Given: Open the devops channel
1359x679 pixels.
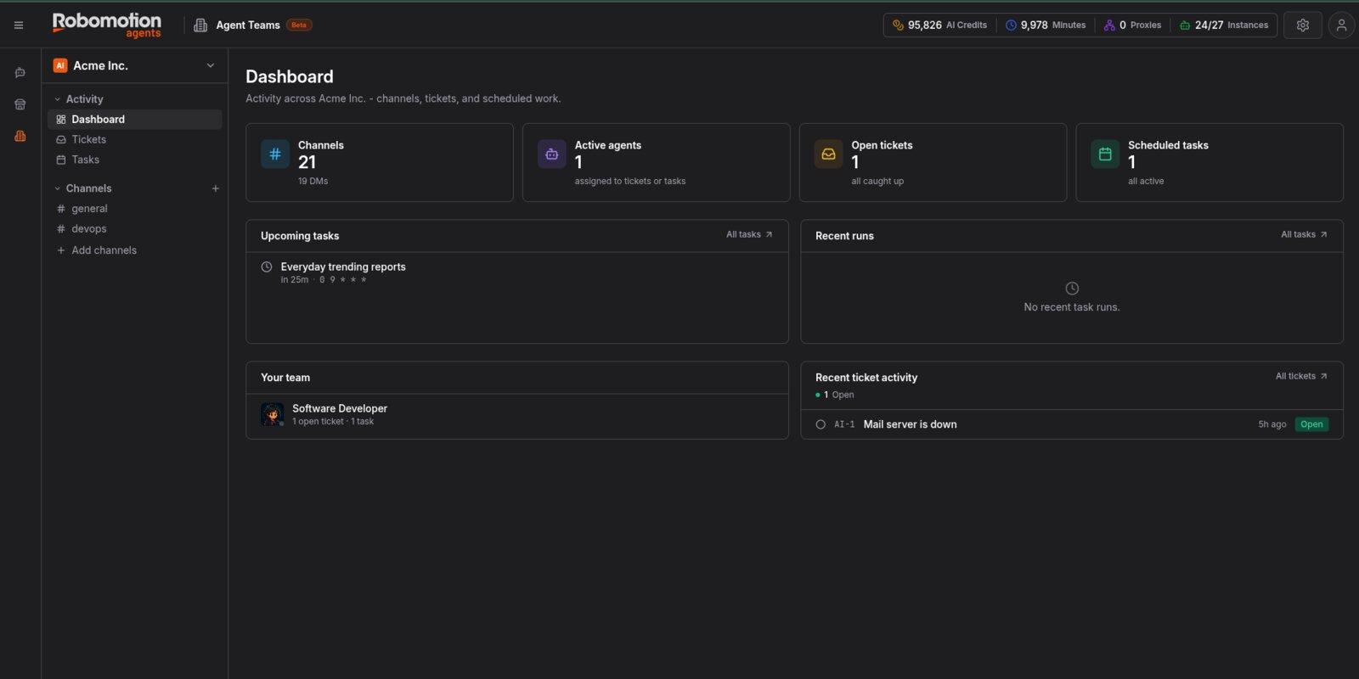Looking at the screenshot, I should 135,229.
